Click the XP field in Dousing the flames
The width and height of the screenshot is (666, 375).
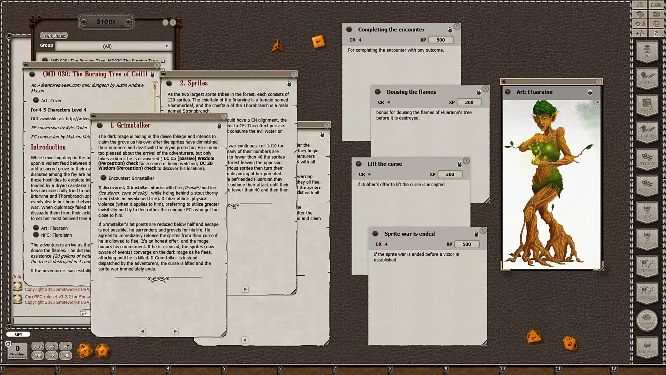(x=469, y=102)
